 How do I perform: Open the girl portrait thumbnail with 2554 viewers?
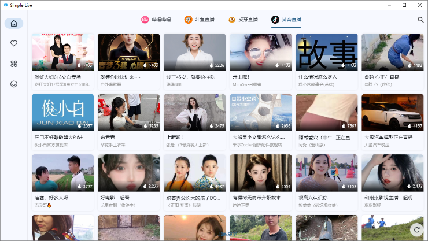tap(261, 173)
